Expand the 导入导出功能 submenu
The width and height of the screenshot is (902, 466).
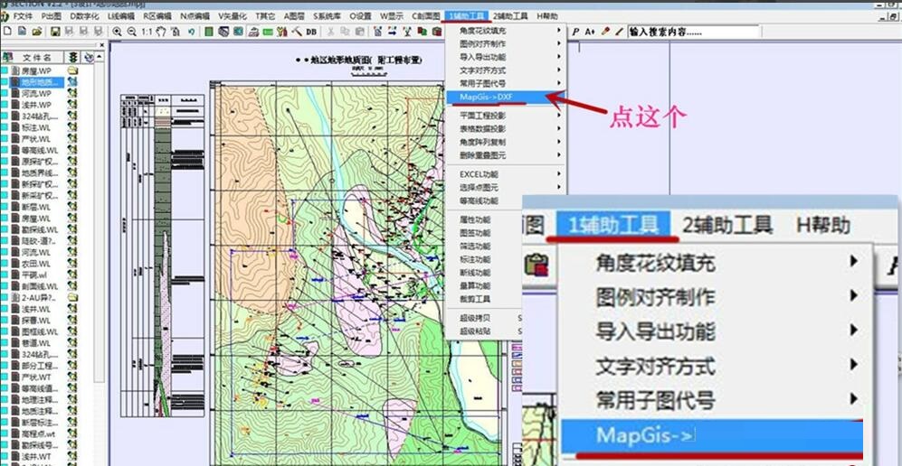click(506, 57)
